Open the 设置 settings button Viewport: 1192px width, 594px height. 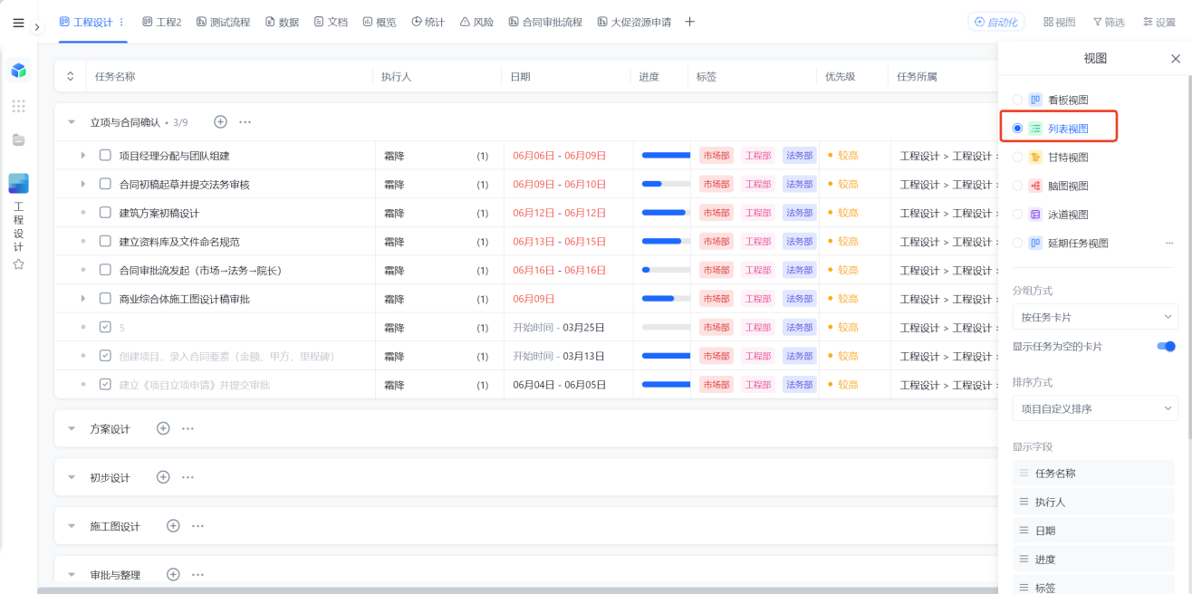[1159, 22]
